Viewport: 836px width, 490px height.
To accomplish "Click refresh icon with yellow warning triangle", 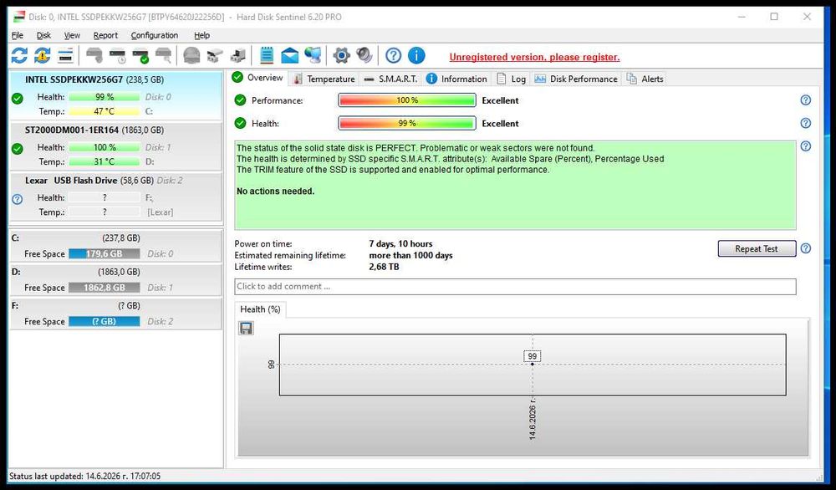I will pyautogui.click(x=42, y=55).
